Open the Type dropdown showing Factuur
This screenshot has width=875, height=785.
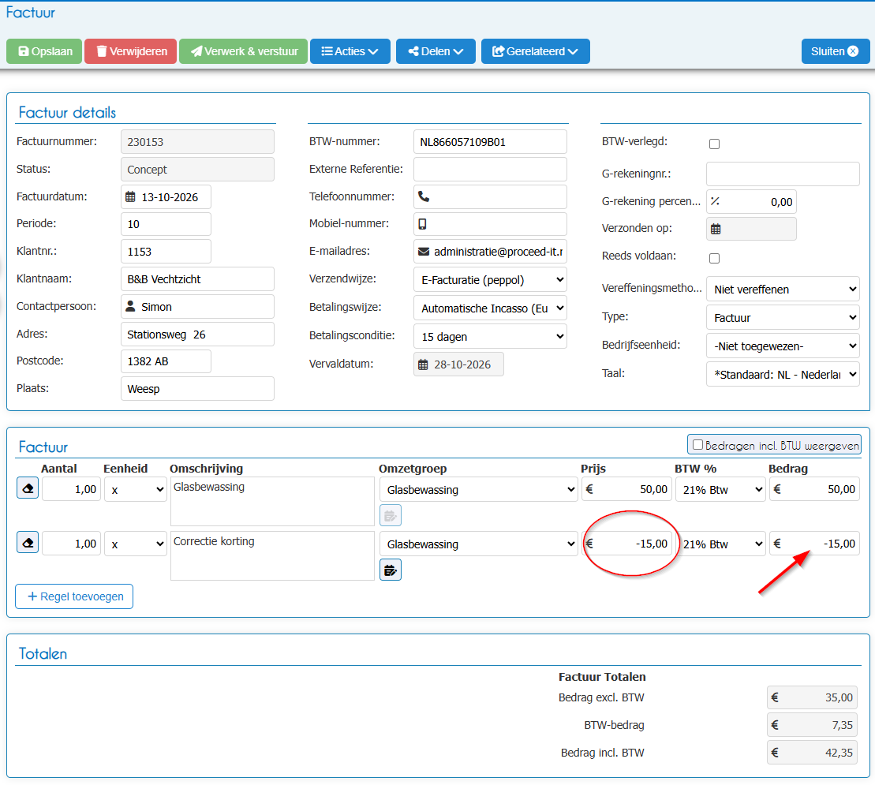(x=783, y=317)
